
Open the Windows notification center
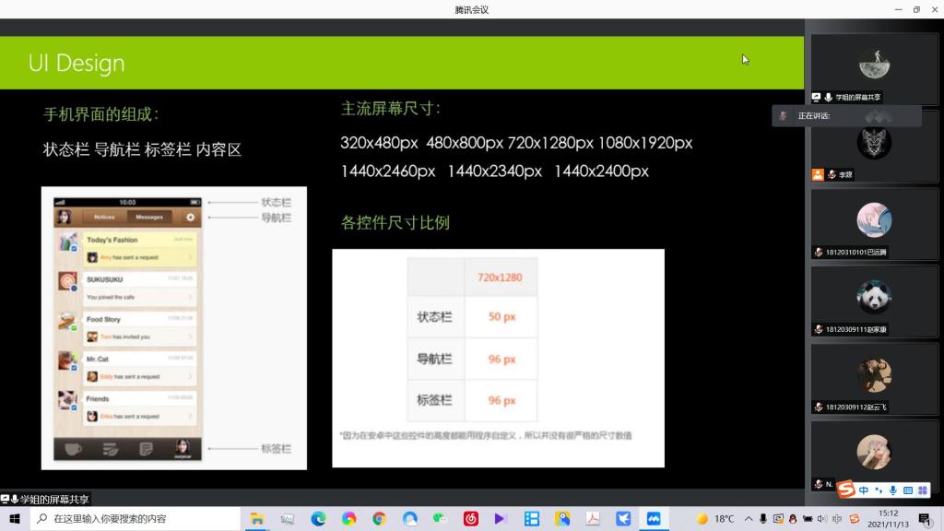pyautogui.click(x=925, y=519)
